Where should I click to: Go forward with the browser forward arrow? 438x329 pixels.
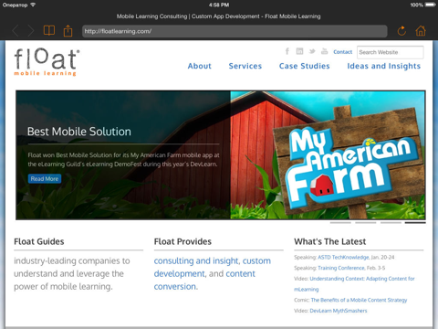click(x=31, y=31)
